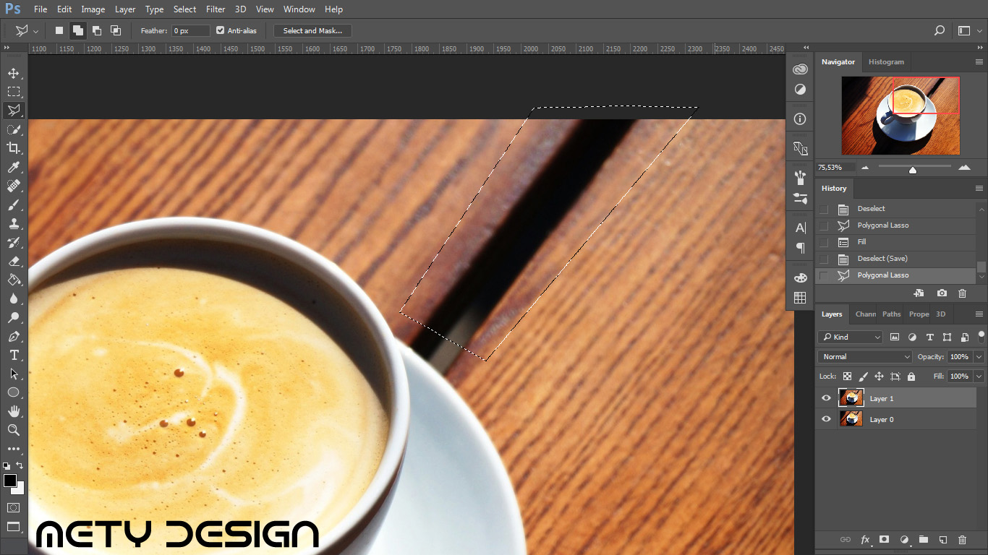Select the Pen tool

[x=14, y=336]
